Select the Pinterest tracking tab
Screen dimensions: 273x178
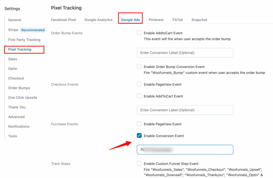(156, 20)
